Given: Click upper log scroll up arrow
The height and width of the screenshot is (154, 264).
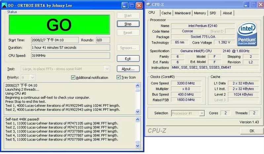Looking at the screenshot, I should (x=137, y=86).
